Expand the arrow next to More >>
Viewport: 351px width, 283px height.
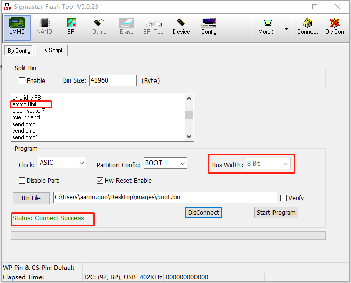click(286, 28)
